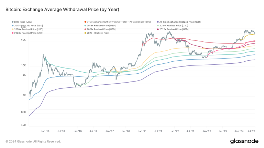Click the teal 2018+ Realized Price legend dot
The height and width of the screenshot is (148, 264).
click(x=85, y=26)
